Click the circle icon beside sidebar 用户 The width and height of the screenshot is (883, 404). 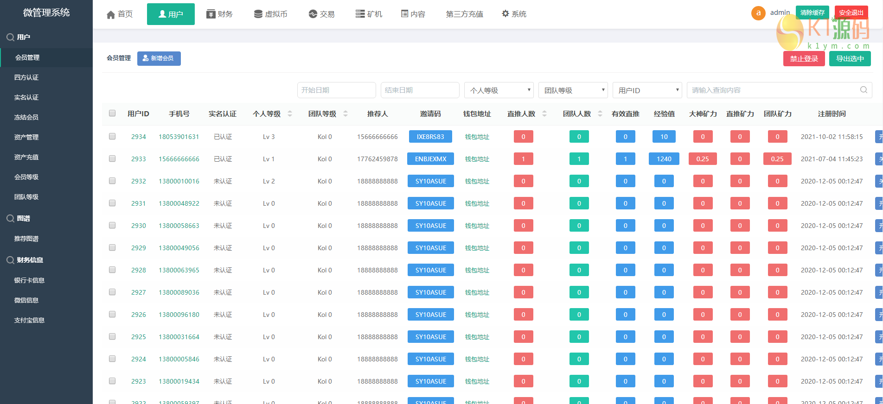10,38
